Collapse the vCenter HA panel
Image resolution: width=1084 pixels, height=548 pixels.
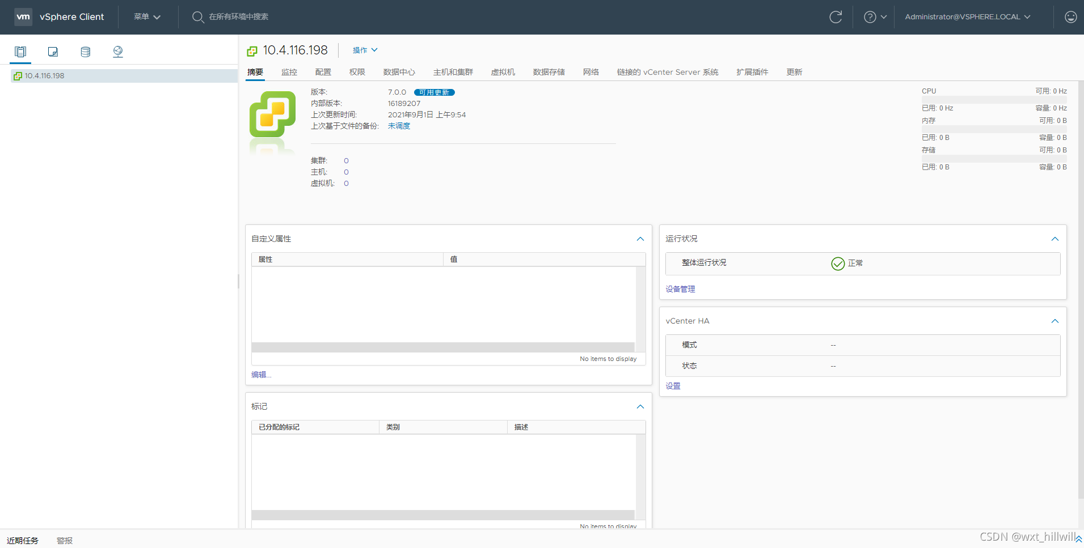(1055, 321)
